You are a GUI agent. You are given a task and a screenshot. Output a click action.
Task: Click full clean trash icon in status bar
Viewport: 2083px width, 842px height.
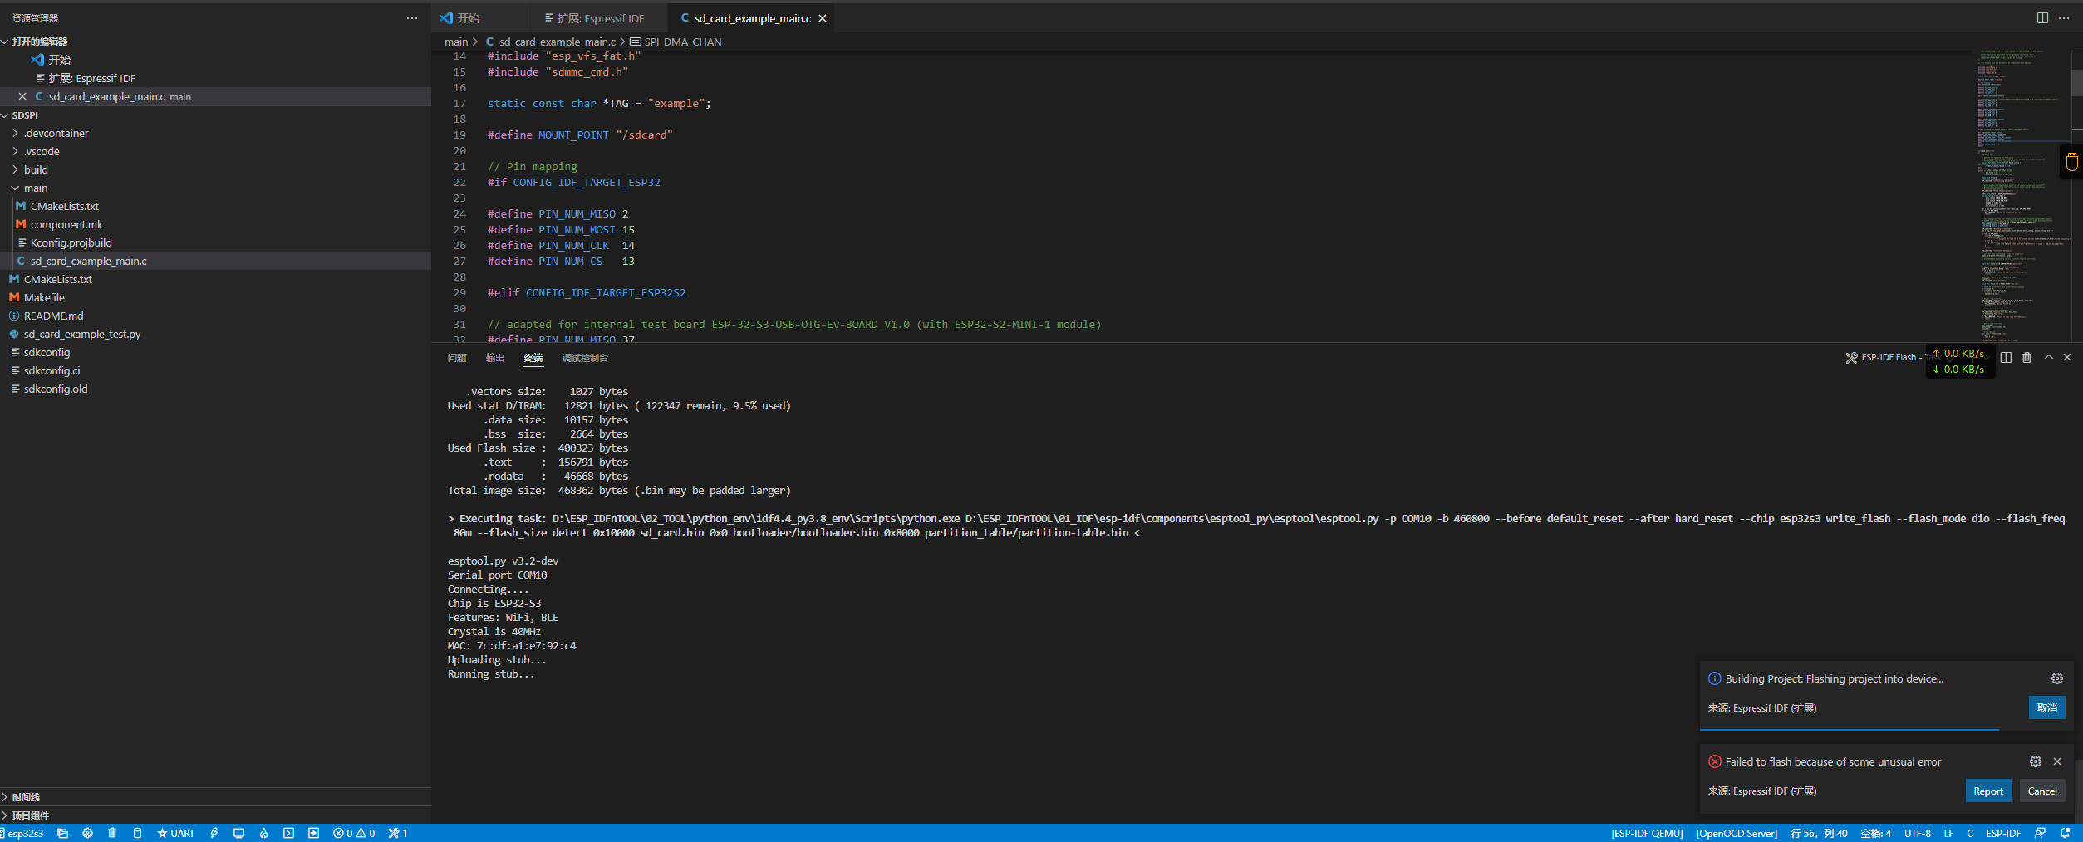pyautogui.click(x=112, y=833)
